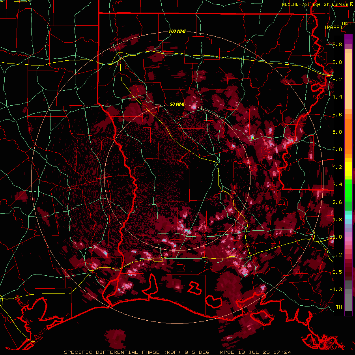Click the 3.4 value on the color scale
This screenshot has height=355, width=355.
(x=337, y=185)
